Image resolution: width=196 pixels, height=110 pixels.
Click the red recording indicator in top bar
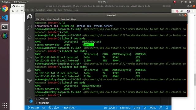coord(175,2)
